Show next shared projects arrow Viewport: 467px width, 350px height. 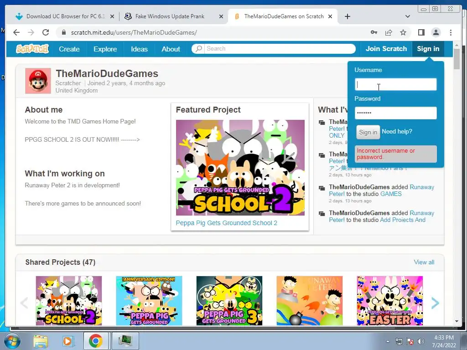click(x=435, y=303)
